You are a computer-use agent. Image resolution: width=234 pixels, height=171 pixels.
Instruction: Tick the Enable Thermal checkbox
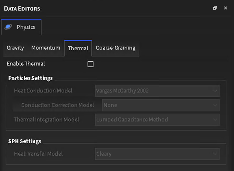tap(90, 64)
